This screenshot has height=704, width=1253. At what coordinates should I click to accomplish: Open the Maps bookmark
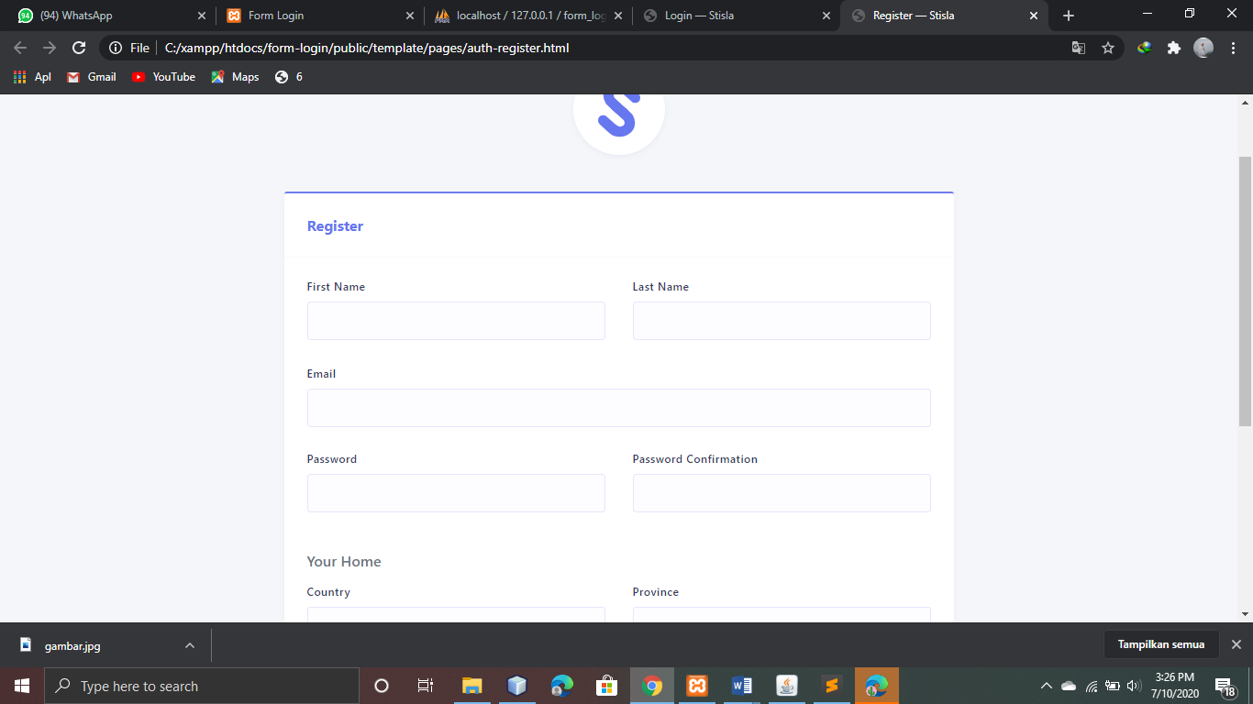[x=235, y=77]
